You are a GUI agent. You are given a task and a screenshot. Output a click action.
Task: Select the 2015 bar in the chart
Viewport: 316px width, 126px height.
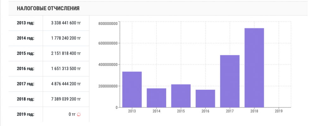[x=181, y=96]
